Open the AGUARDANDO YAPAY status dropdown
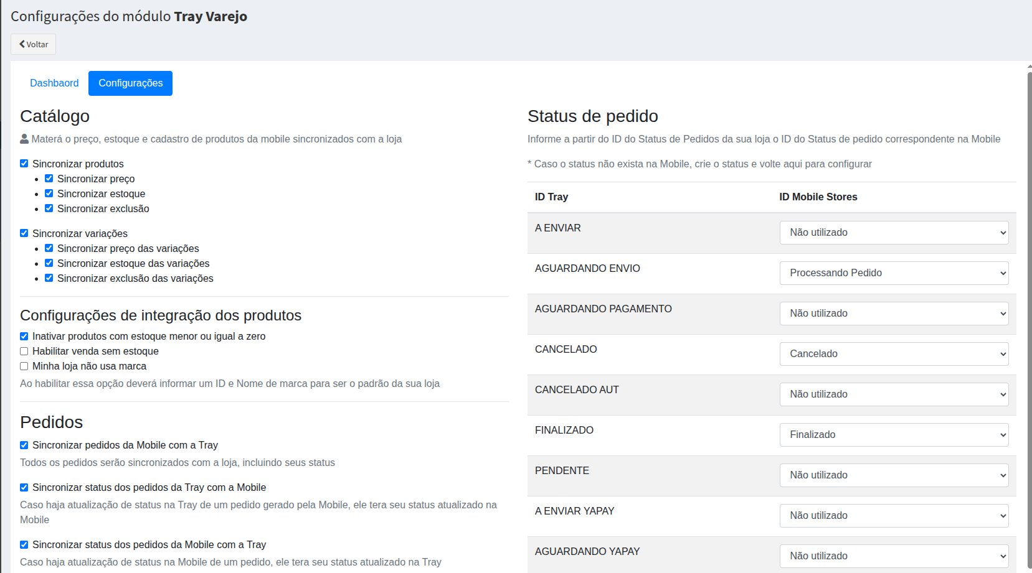1032x573 pixels. 894,556
